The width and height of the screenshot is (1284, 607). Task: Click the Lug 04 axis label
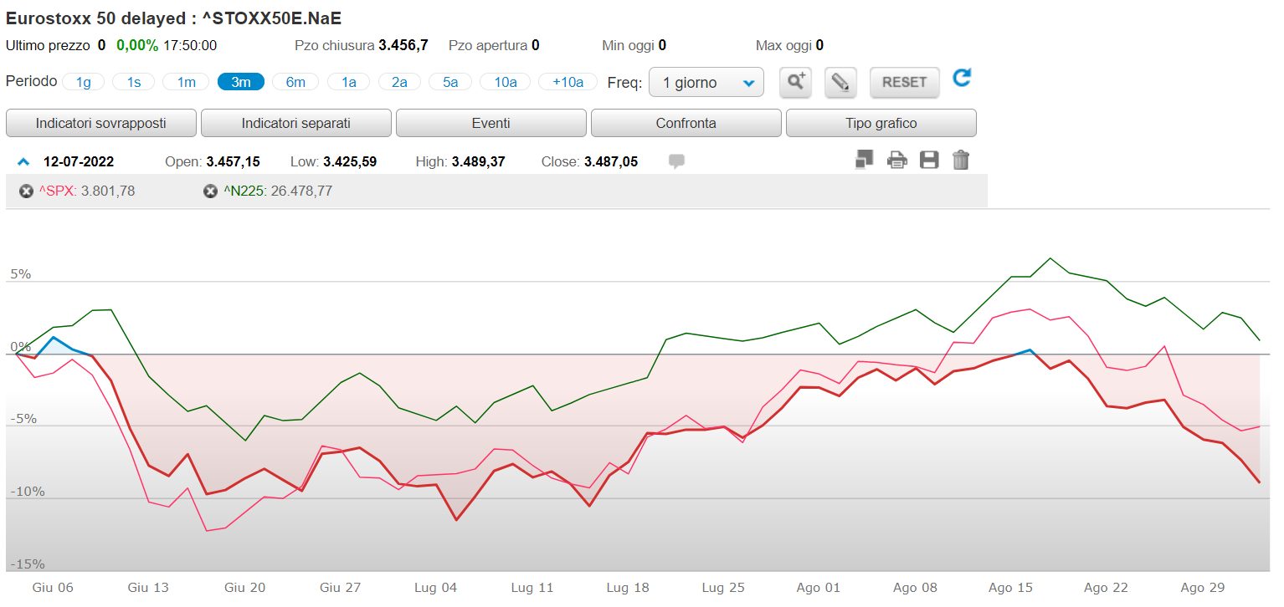[437, 588]
